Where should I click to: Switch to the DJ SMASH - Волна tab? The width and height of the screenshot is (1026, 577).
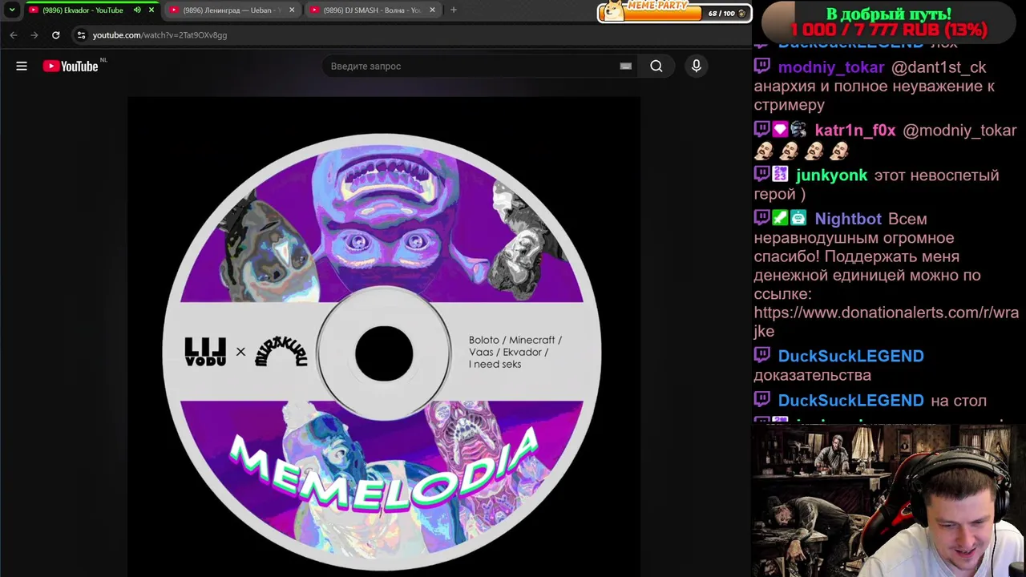(x=373, y=10)
